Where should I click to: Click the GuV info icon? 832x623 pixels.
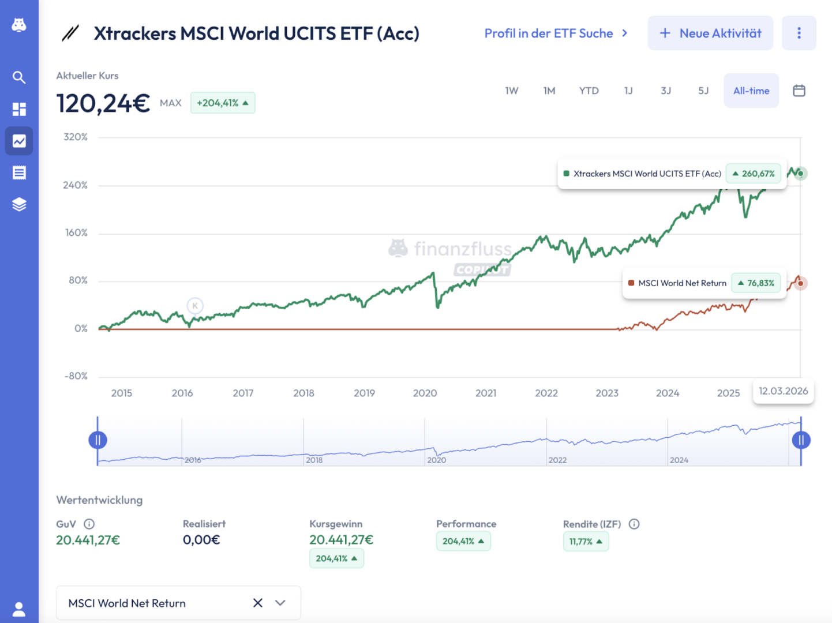point(89,524)
